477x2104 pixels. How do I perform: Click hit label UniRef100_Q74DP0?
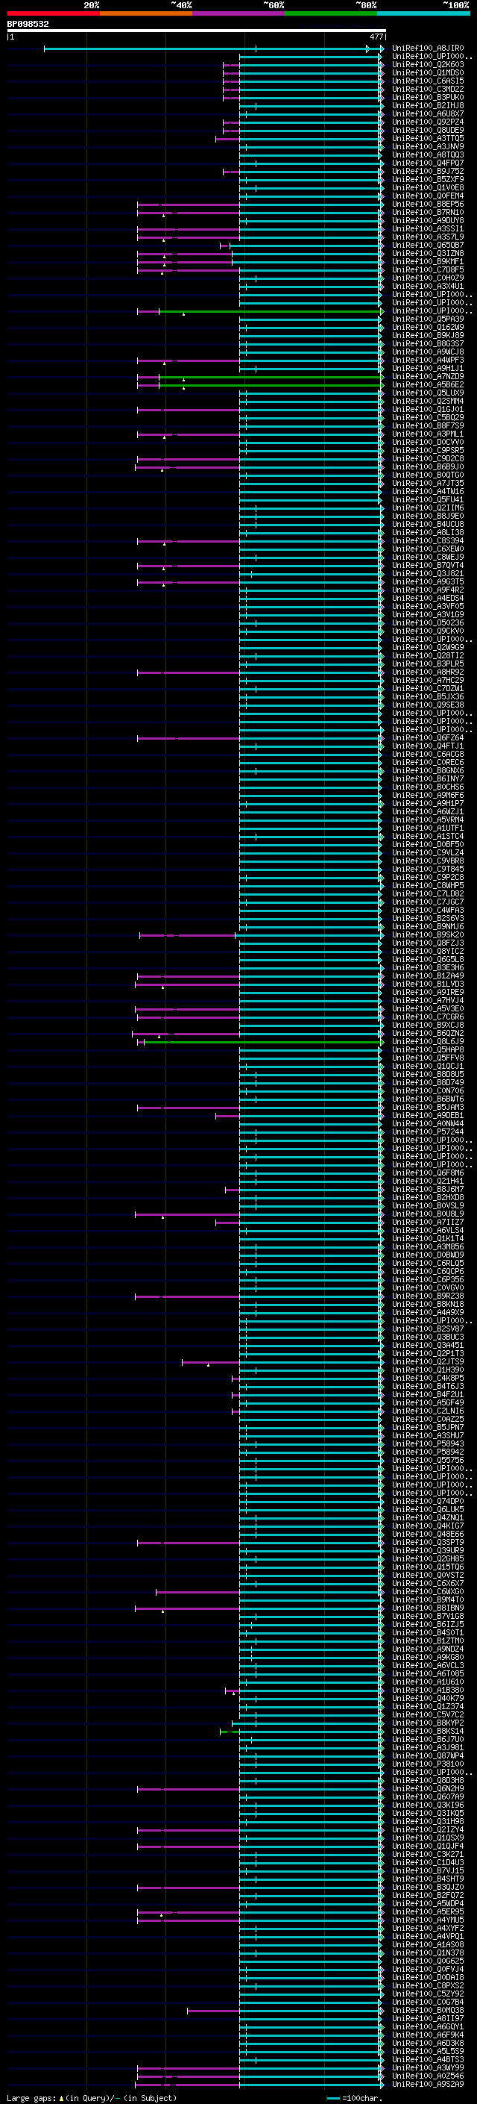coord(427,1501)
